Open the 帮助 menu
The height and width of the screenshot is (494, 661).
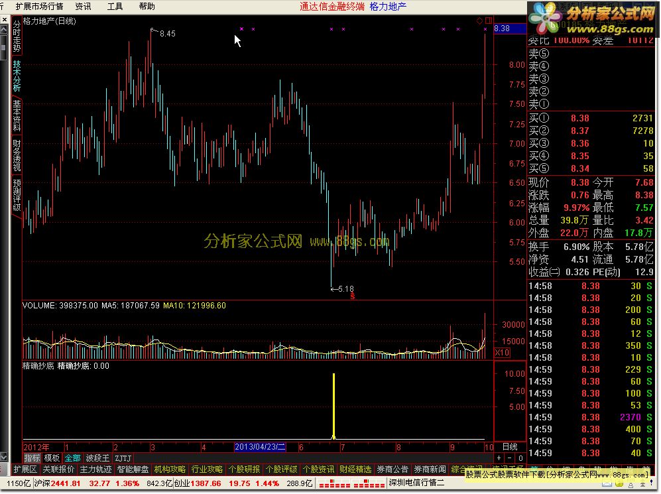(147, 7)
